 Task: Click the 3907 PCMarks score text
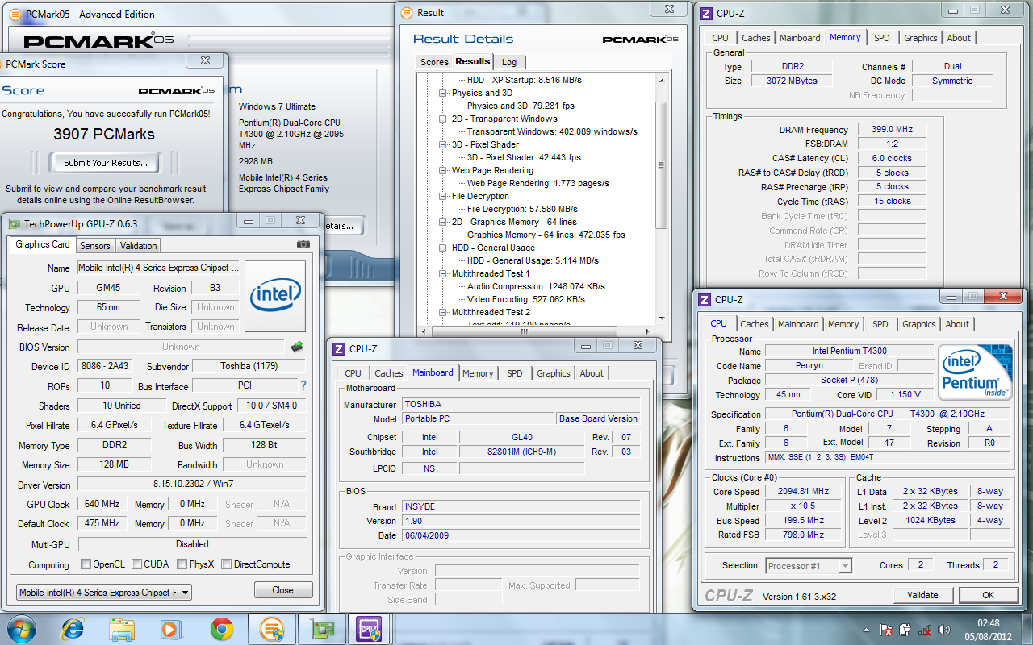click(104, 135)
